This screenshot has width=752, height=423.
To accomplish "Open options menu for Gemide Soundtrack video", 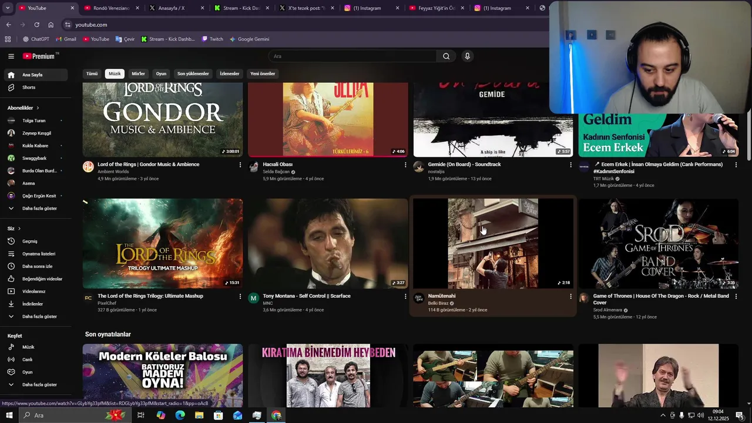I will coord(570,165).
